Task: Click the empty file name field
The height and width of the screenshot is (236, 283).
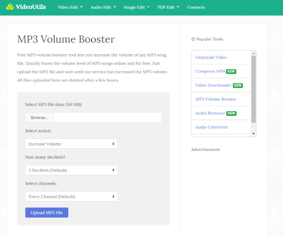Action: [108, 118]
